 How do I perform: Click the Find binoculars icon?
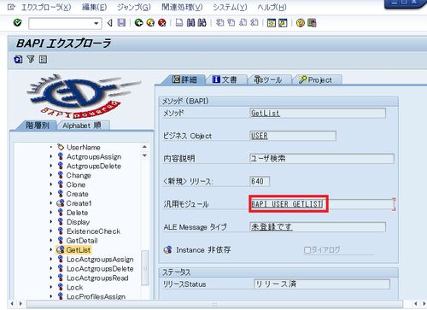(190, 23)
